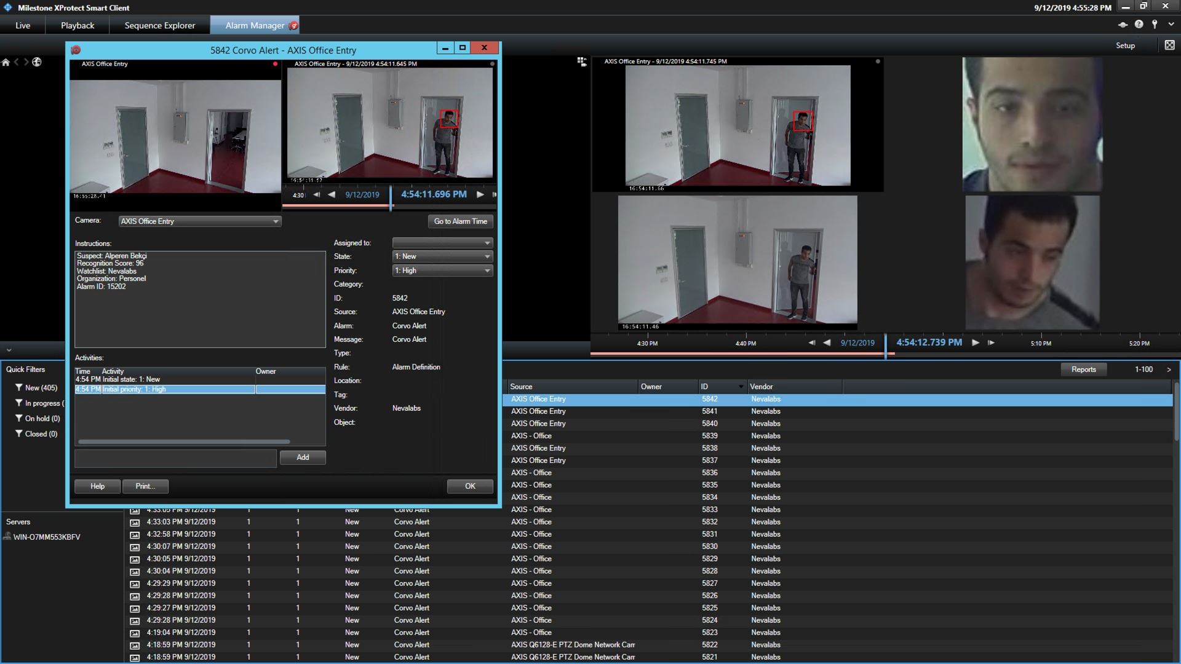Click the Help button in dialog
This screenshot has height=664, width=1181.
pos(97,486)
